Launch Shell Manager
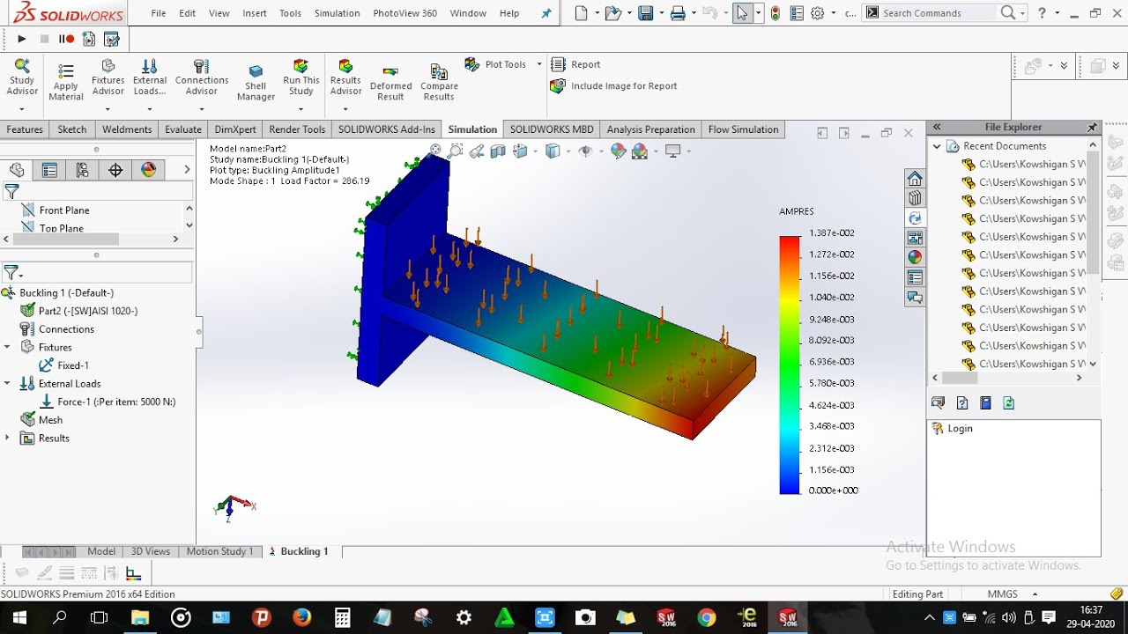Image resolution: width=1128 pixels, height=634 pixels. coord(256,82)
